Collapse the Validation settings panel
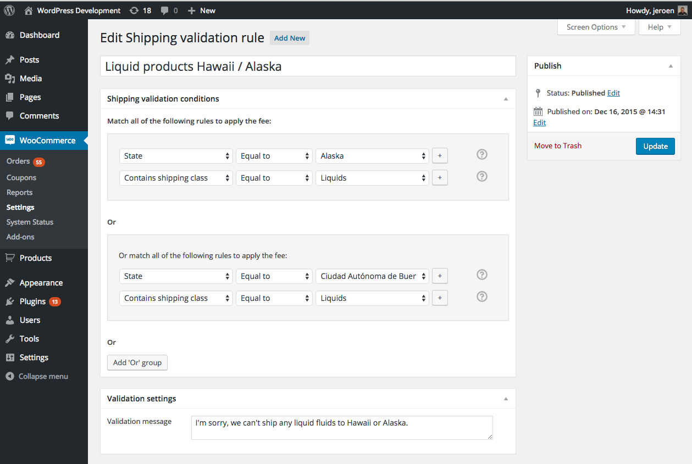This screenshot has height=464, width=692. 505,398
